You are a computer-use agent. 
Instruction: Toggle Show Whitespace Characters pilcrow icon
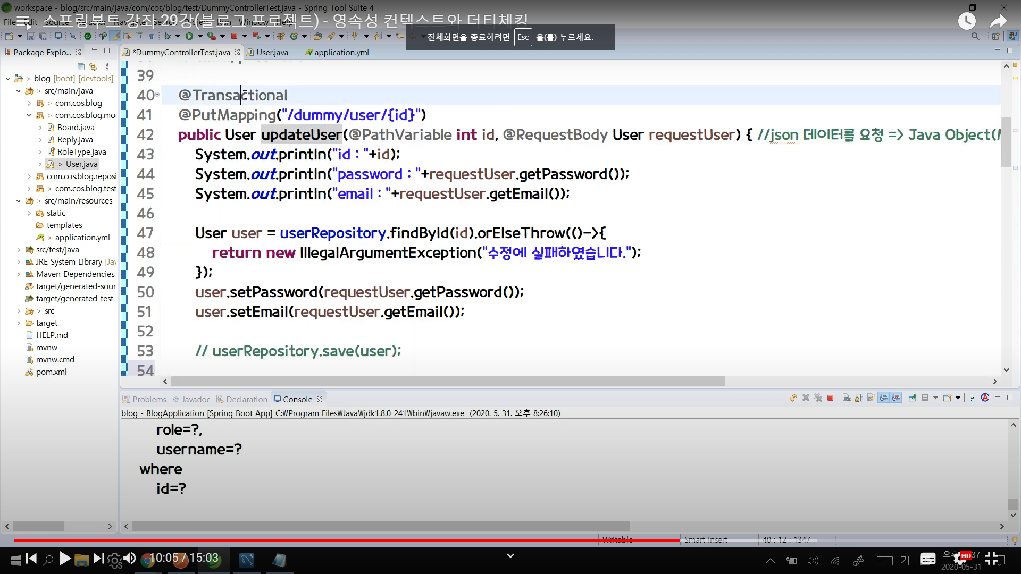click(x=152, y=36)
